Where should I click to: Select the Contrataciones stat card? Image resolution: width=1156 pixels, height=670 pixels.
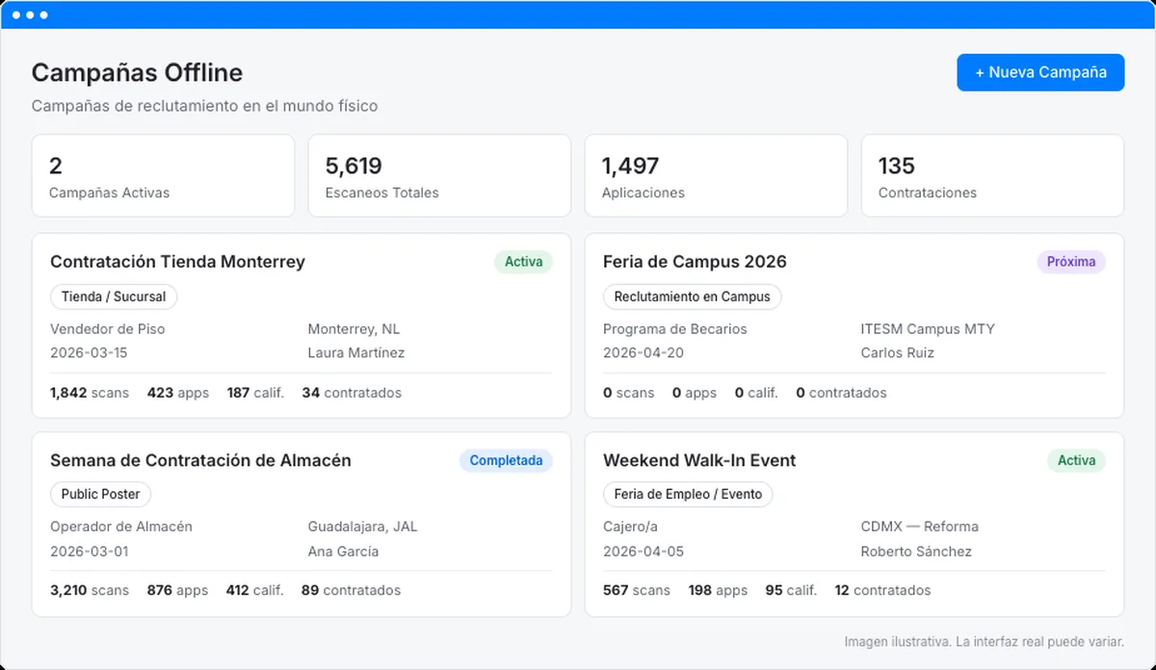[992, 175]
